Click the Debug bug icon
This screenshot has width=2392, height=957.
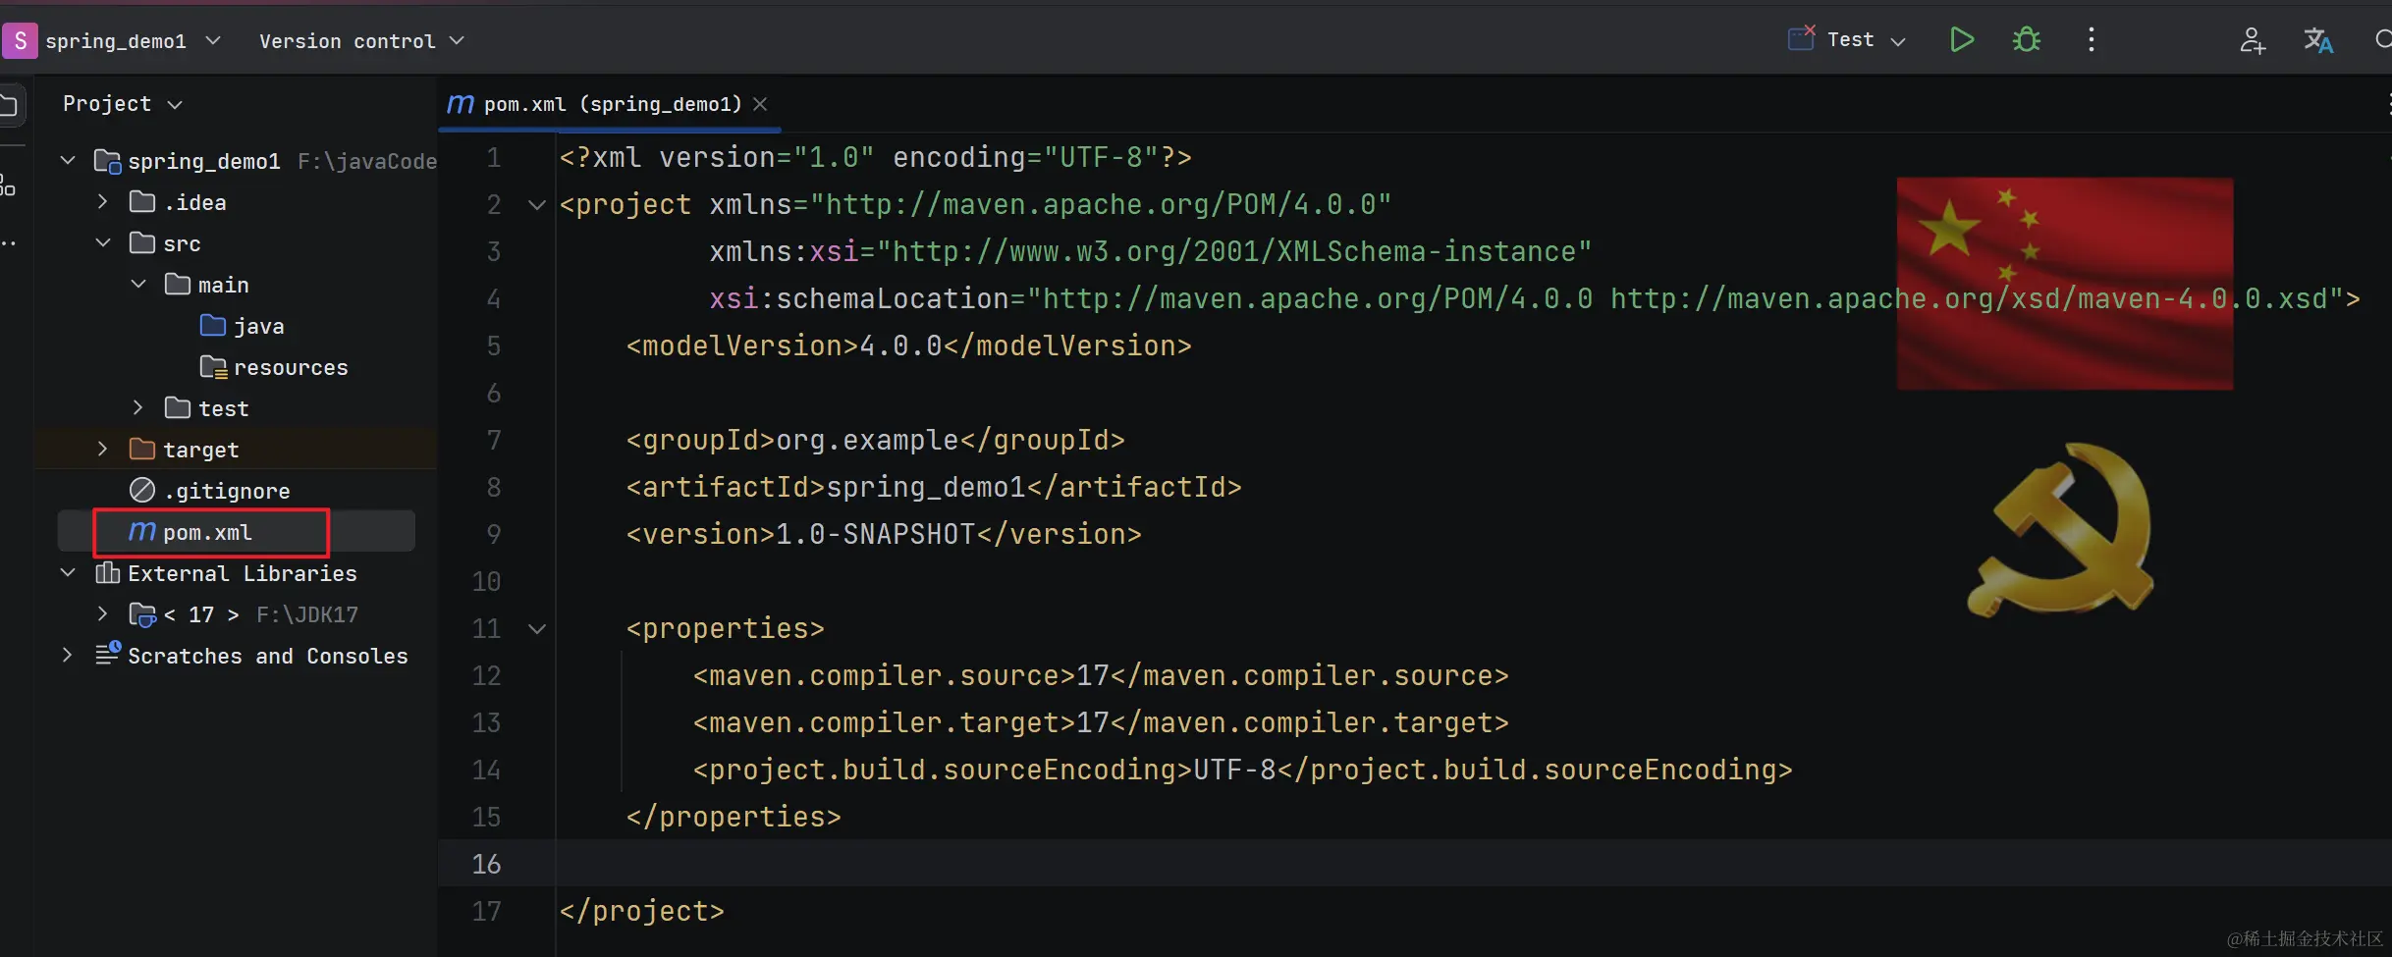[2026, 40]
